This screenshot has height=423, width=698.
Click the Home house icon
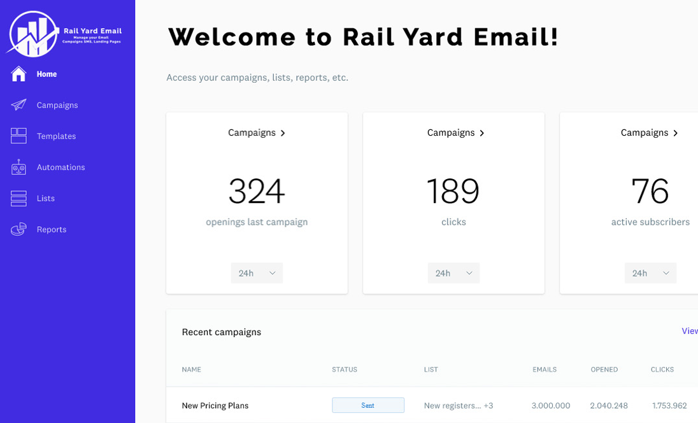click(x=18, y=74)
